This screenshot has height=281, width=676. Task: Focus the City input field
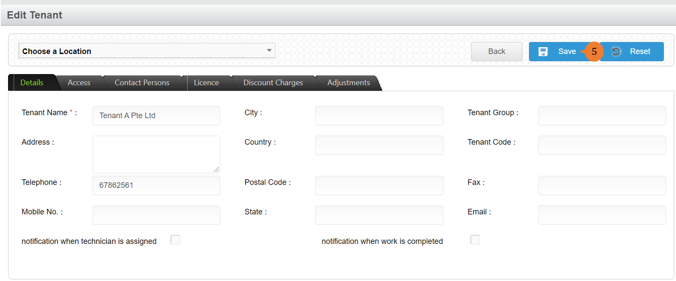tap(379, 116)
